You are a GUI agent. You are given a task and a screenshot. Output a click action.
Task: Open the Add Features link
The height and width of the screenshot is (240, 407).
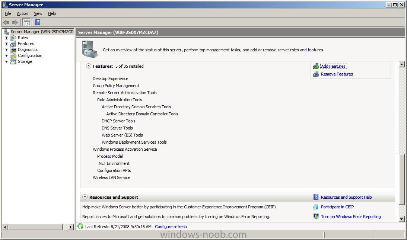333,67
